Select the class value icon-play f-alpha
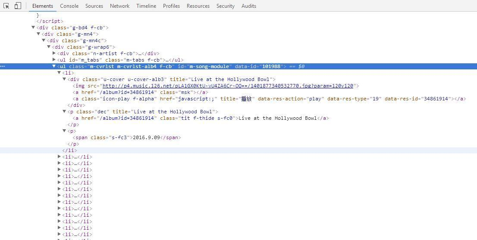 [x=129, y=99]
